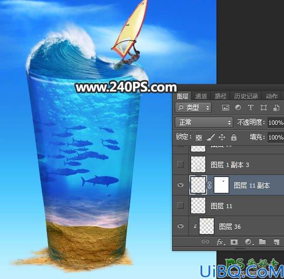Click partially visible top layer thumbnail
284x279 pixels.
point(198,148)
